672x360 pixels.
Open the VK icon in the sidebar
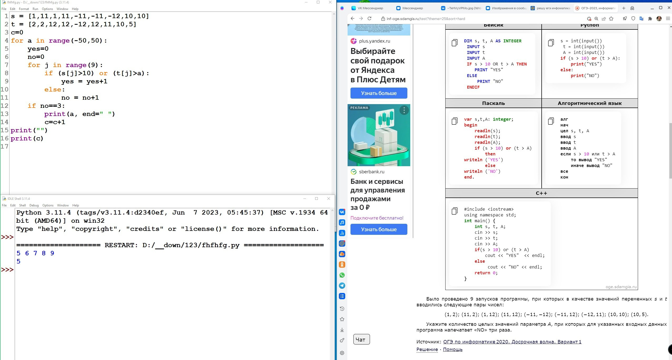pyautogui.click(x=342, y=212)
